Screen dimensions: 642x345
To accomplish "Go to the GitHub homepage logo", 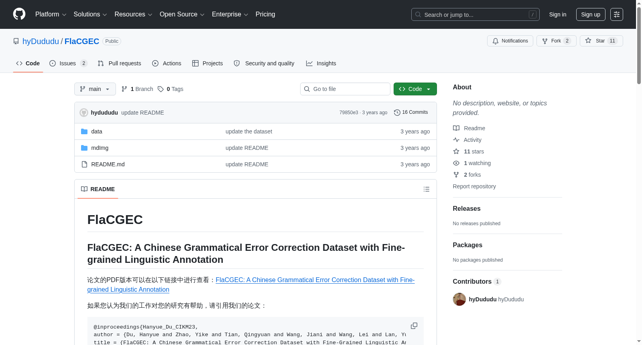I will (19, 14).
